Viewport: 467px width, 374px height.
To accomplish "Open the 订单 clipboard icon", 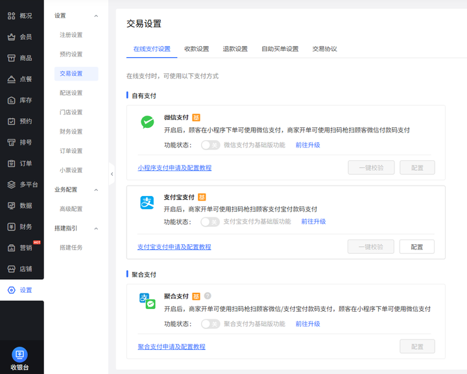I will pos(11,164).
